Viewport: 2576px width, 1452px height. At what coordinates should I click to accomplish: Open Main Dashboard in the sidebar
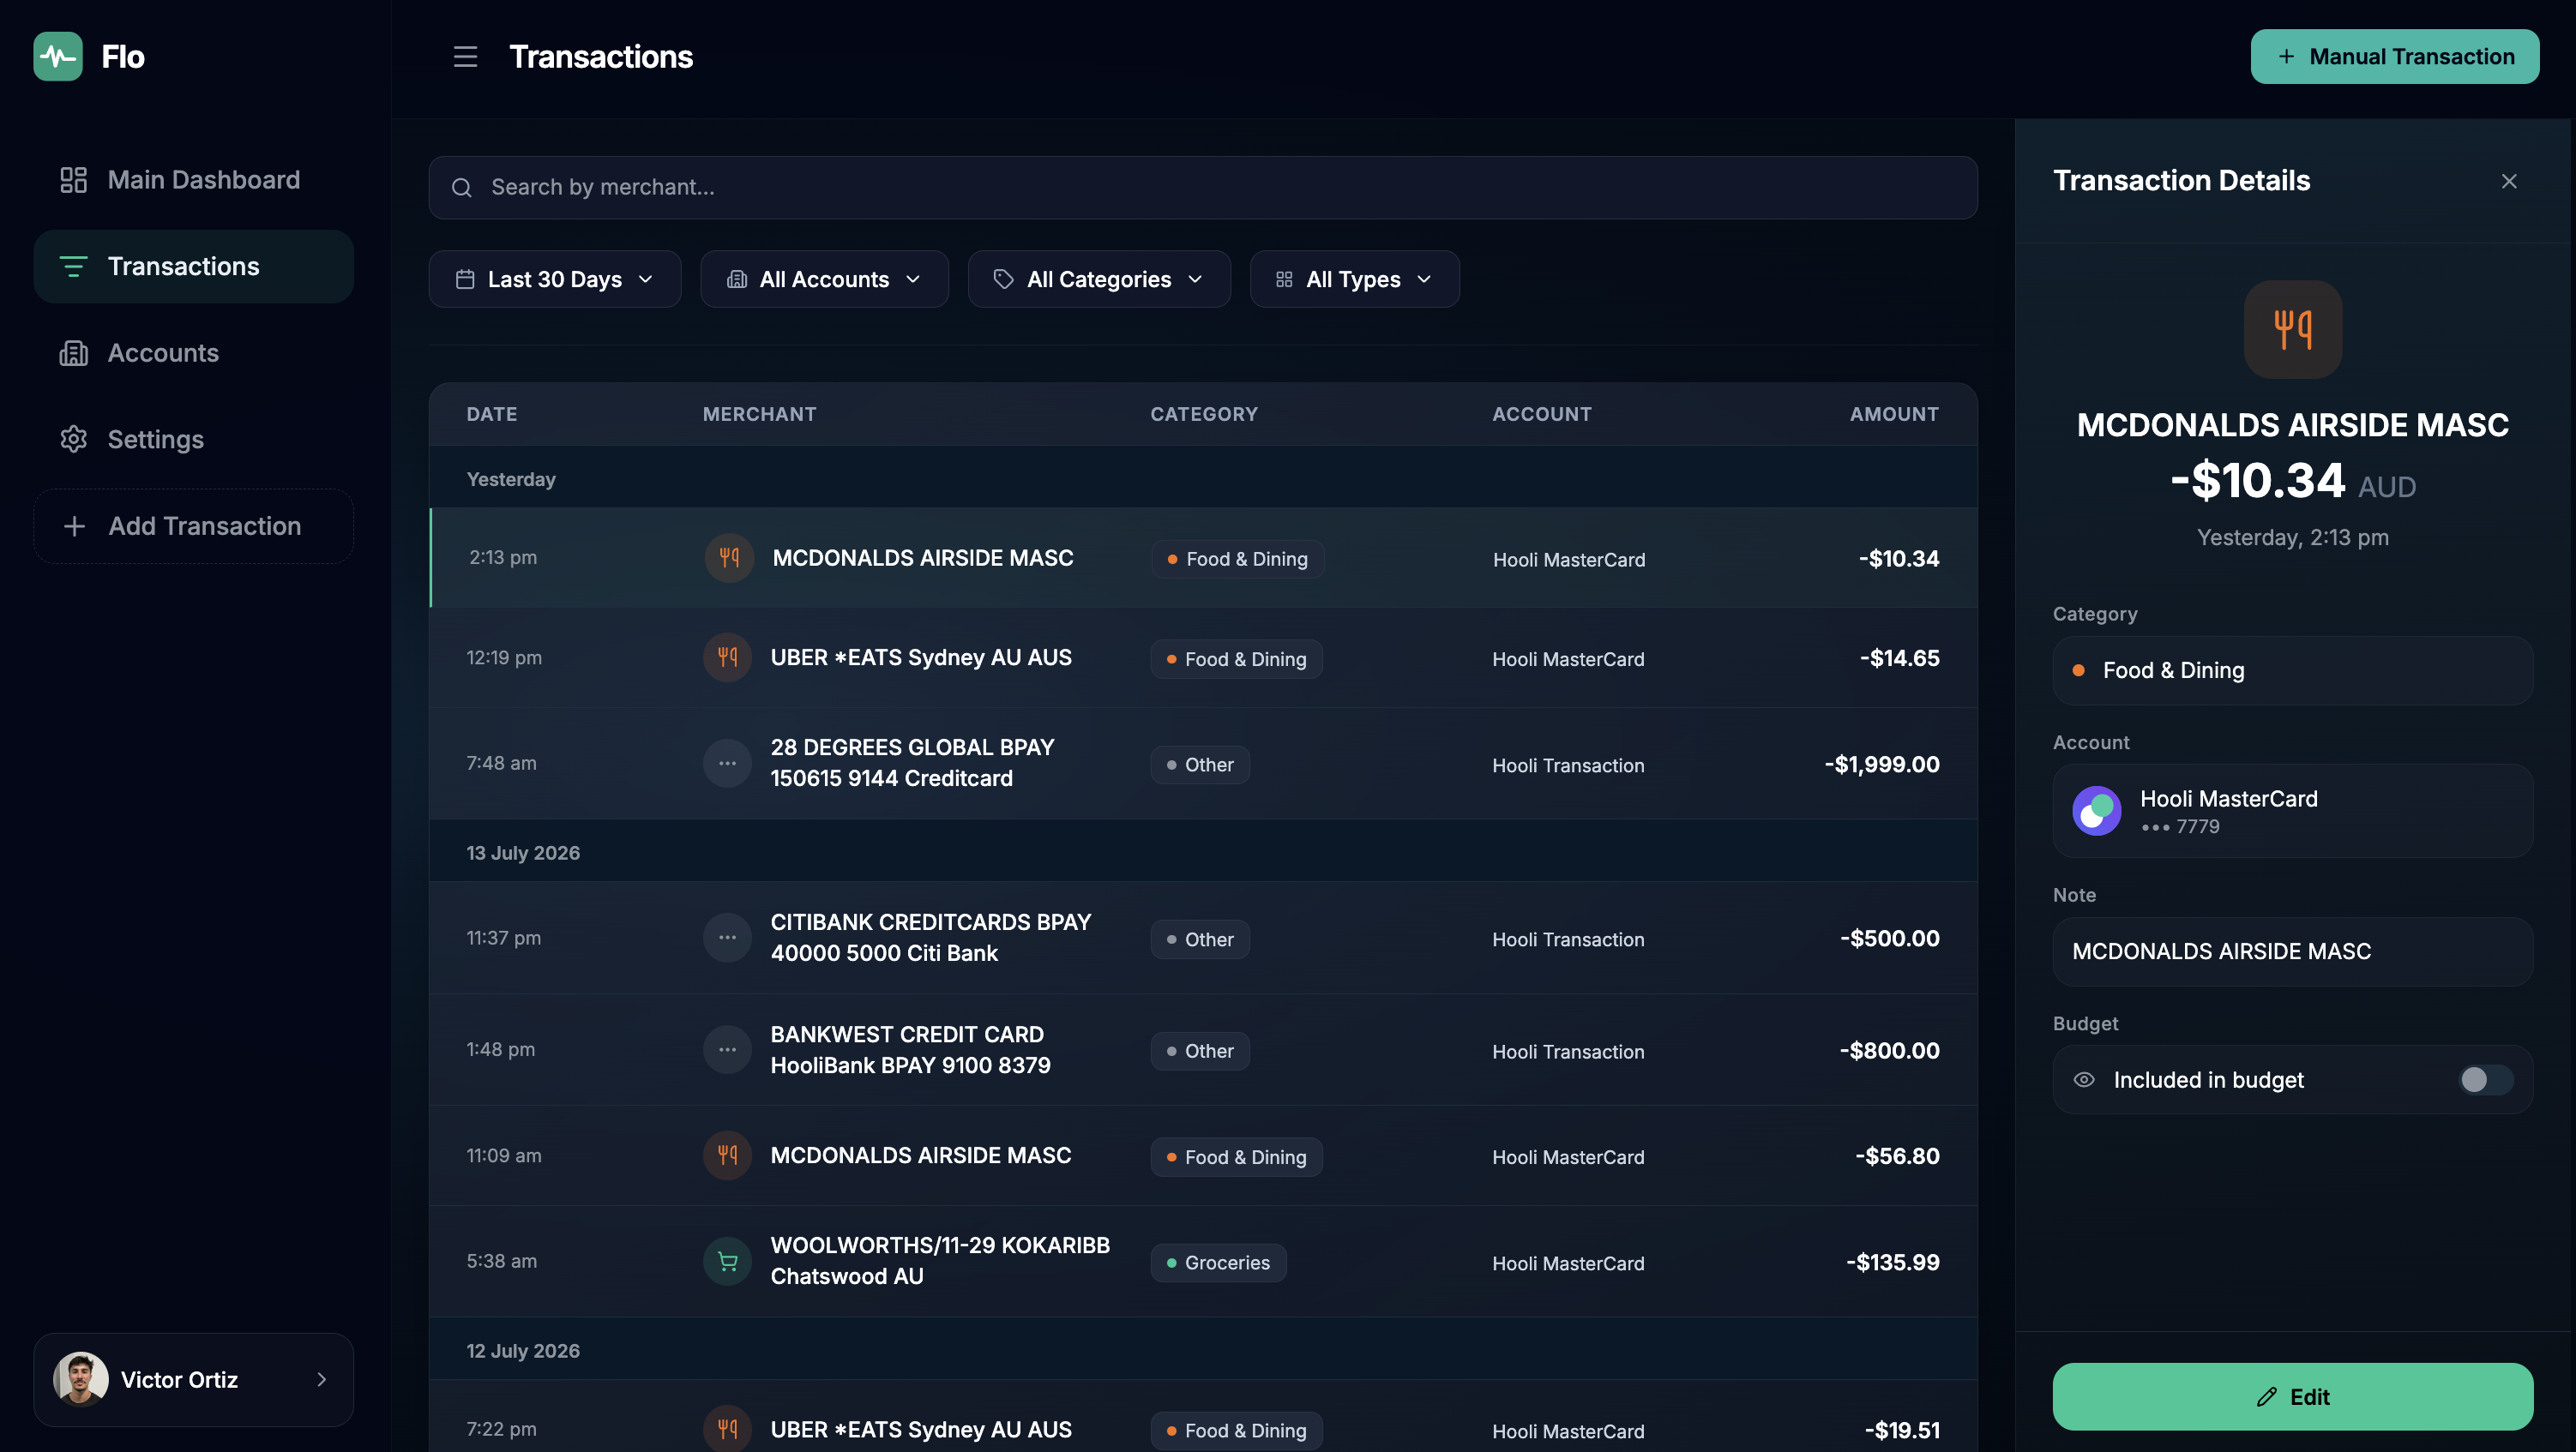pyautogui.click(x=193, y=180)
